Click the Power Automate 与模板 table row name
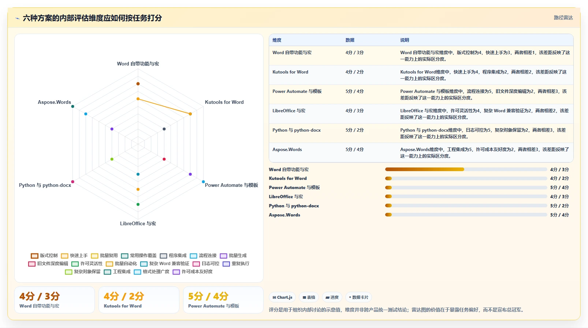The height and width of the screenshot is (328, 588). (x=297, y=91)
